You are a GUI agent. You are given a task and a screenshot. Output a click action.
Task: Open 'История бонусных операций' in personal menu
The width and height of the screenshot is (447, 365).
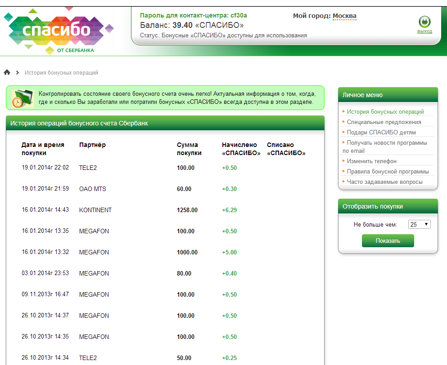pos(385,111)
